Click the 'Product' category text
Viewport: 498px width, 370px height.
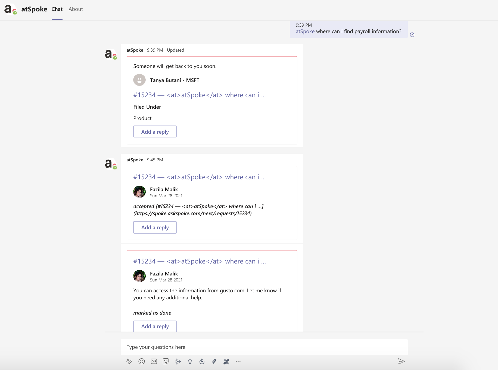tap(142, 118)
